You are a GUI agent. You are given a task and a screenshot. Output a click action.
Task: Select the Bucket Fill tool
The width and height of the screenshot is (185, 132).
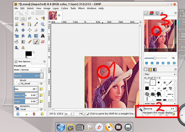click(17, 42)
